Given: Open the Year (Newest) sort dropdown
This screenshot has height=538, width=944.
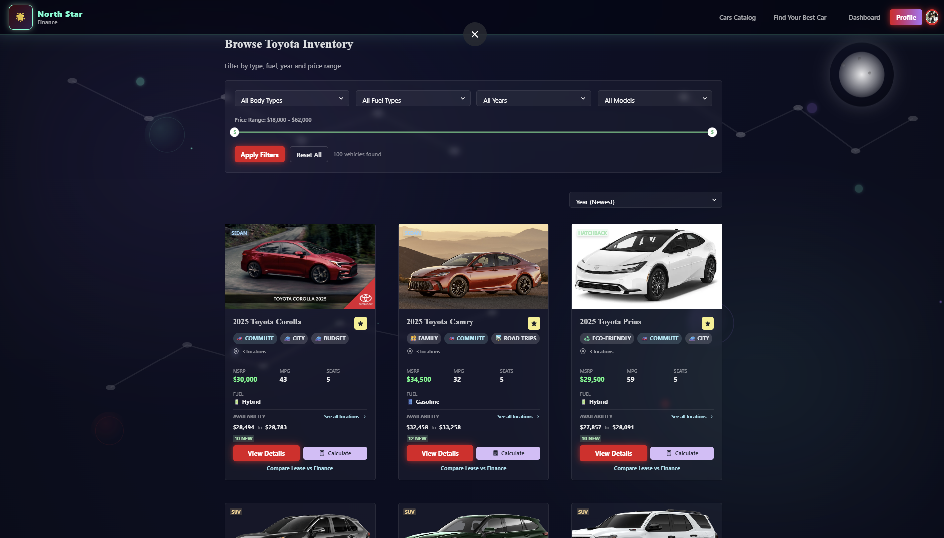Looking at the screenshot, I should point(646,200).
